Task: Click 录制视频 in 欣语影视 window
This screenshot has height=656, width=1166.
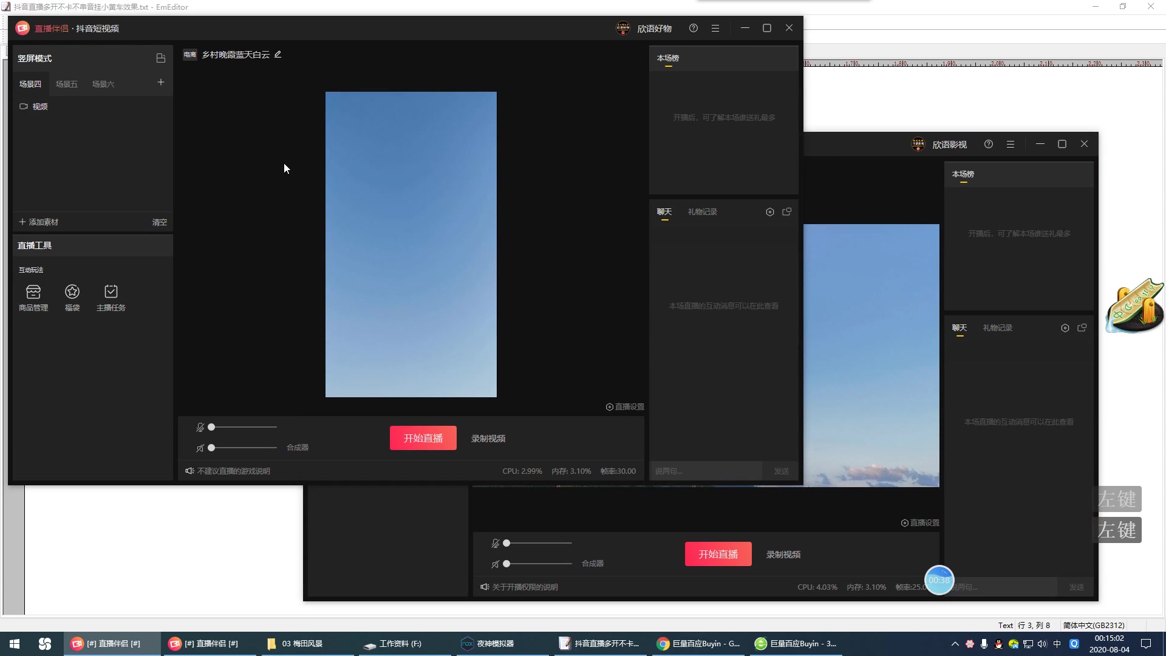Action: [783, 555]
